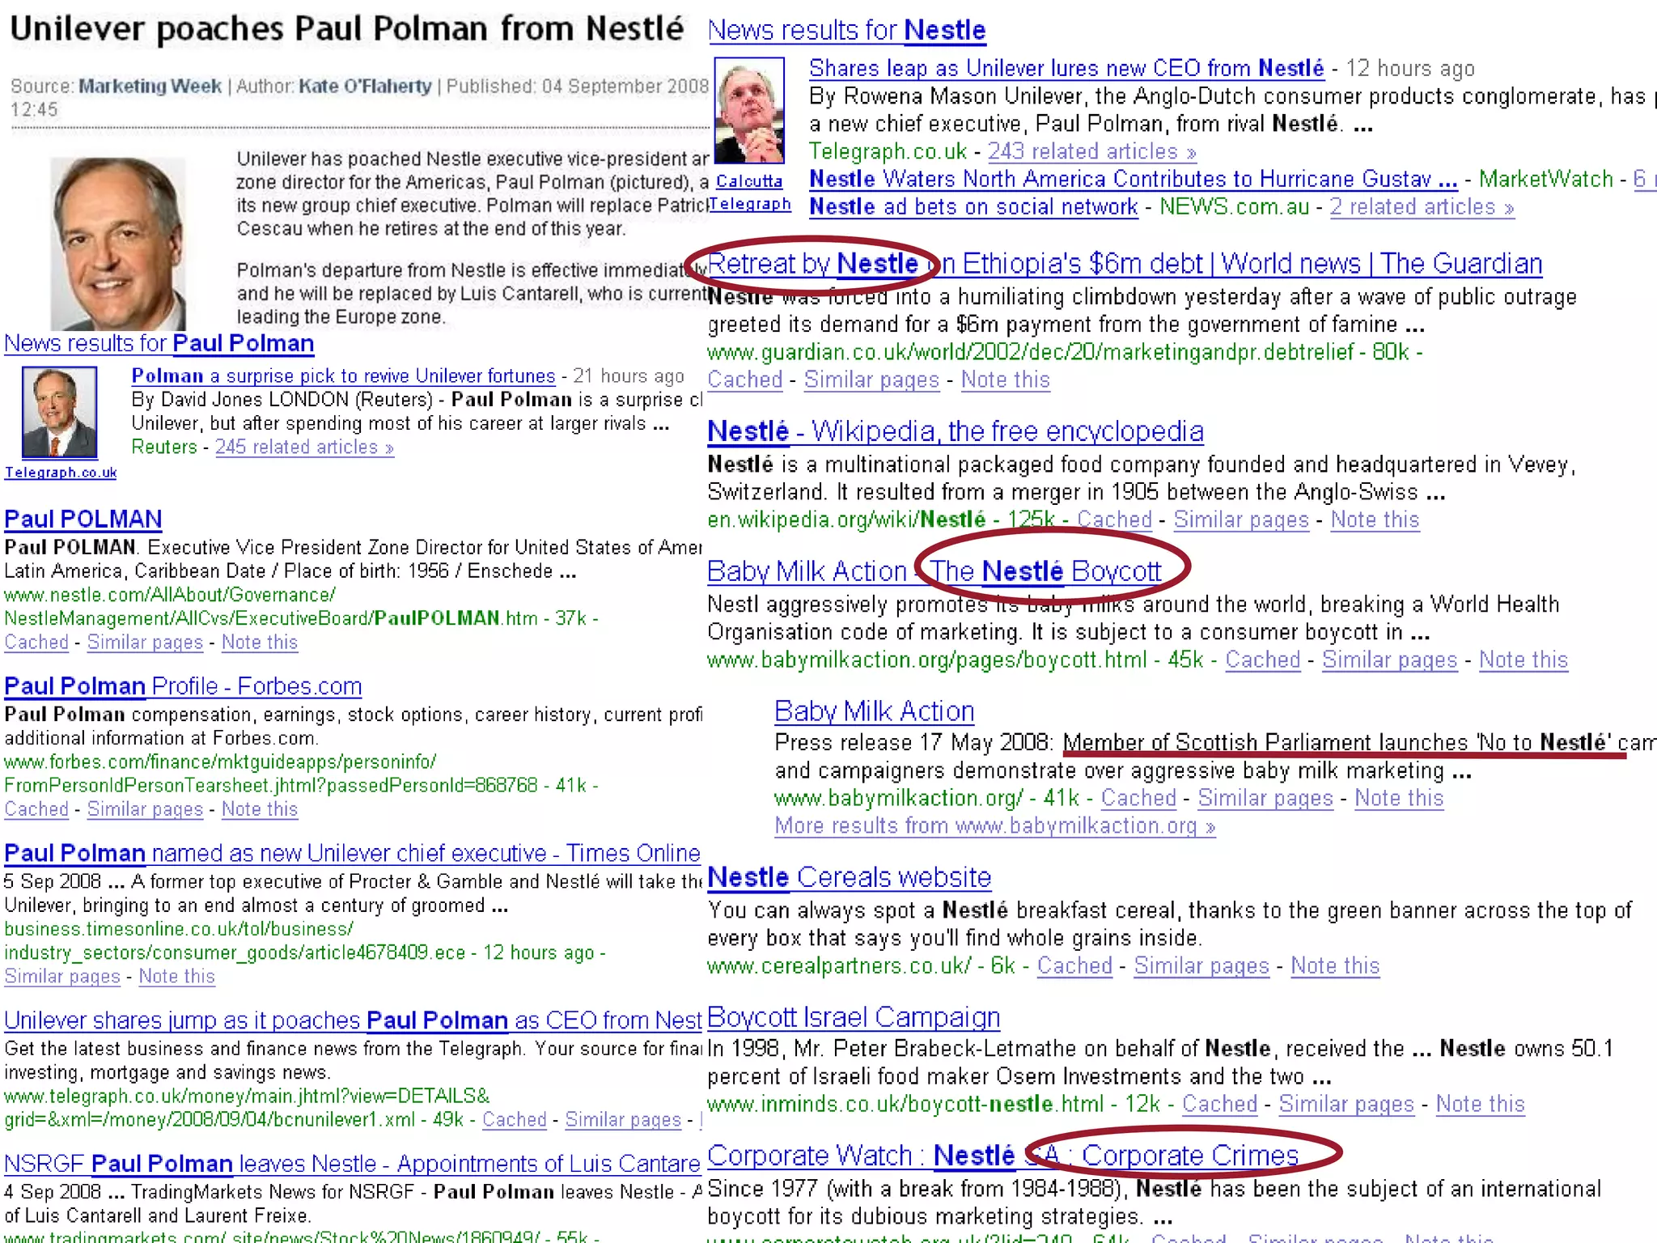Viewport: 1657px width, 1243px height.
Task: Open 'Shares leap as Unilever lures new CEO' article
Action: tap(1066, 69)
